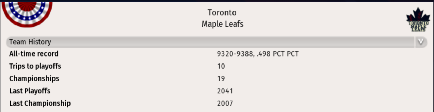Expand the Team History dropdown arrow
Image resolution: width=434 pixels, height=112 pixels.
click(x=421, y=42)
